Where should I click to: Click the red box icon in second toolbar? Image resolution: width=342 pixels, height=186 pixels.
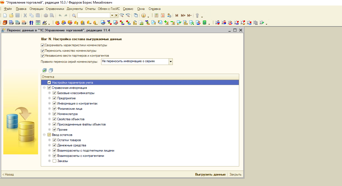point(5,23)
